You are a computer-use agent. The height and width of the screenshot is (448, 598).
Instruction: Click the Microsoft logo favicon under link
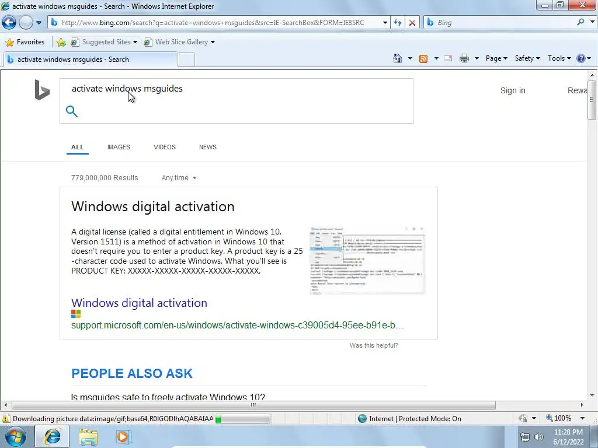click(76, 314)
